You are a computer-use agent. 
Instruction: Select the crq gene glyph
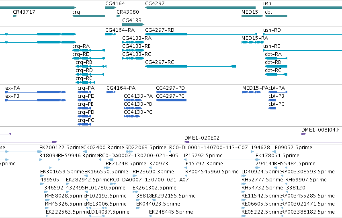tap(89, 16)
